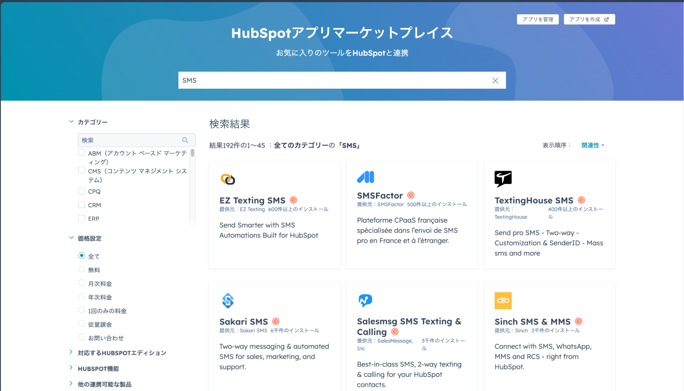Click certified badge next to EZ Texting SMS
This screenshot has width=684, height=391.
[x=293, y=200]
